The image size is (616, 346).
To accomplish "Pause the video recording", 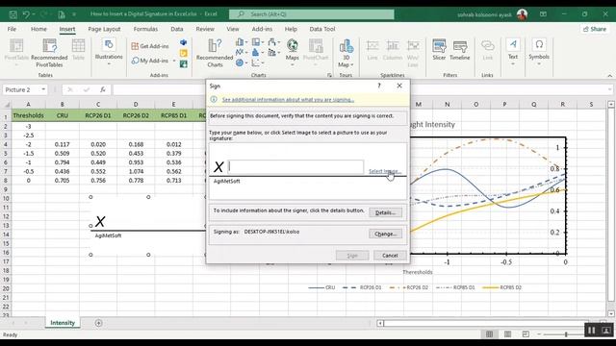I will 591,331.
